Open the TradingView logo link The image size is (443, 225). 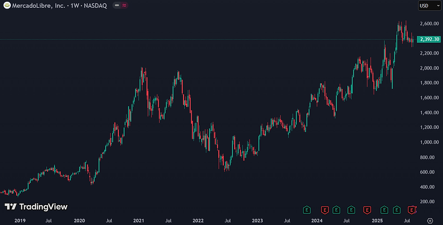click(x=36, y=206)
